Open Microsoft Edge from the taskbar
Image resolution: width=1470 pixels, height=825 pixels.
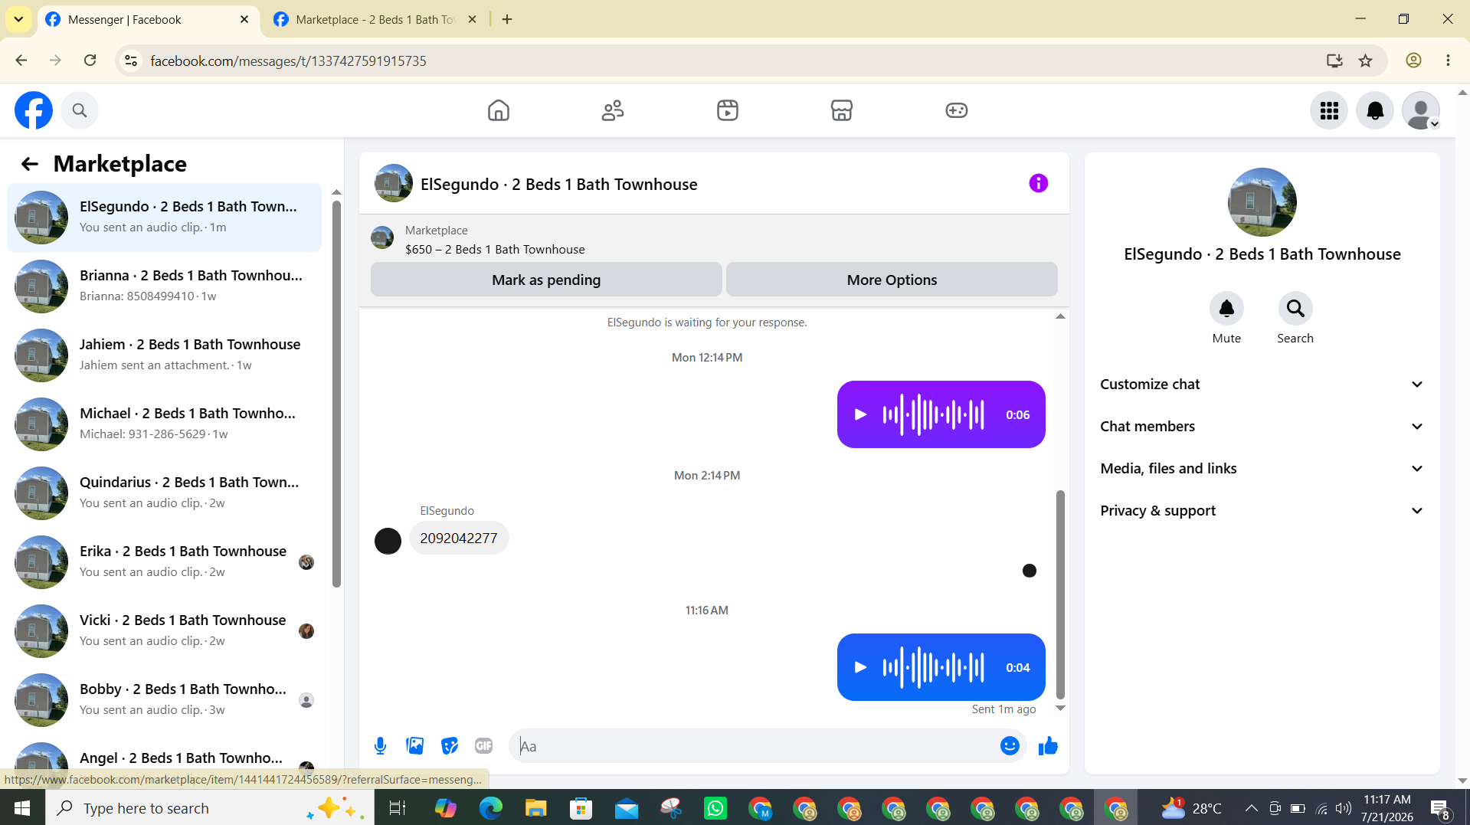(x=491, y=808)
